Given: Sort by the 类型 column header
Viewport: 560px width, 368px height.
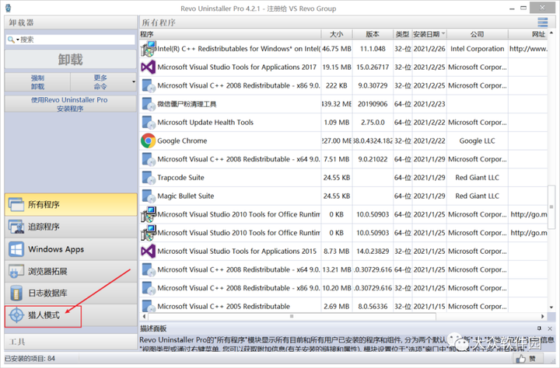Looking at the screenshot, I should tap(403, 34).
